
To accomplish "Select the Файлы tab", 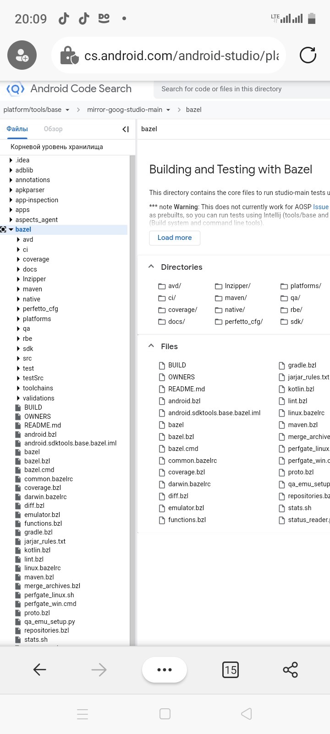I will click(17, 129).
